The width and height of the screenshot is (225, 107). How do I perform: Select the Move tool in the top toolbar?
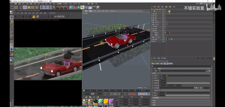25,7
